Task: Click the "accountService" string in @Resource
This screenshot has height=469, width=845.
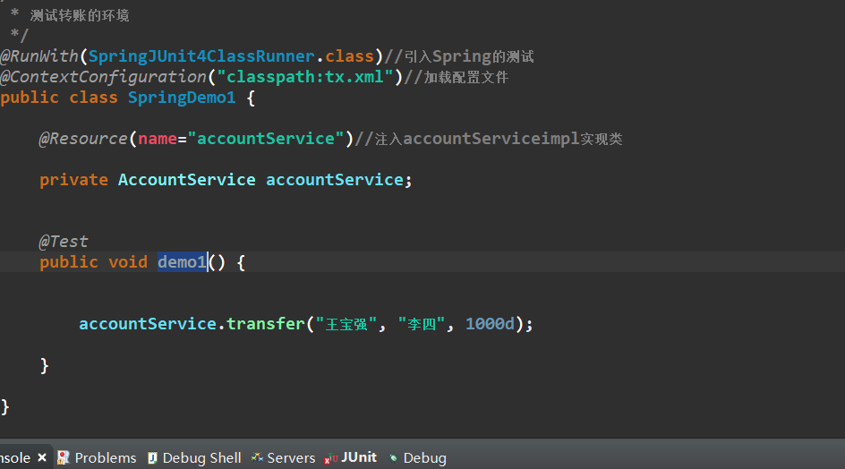Action: [266, 139]
